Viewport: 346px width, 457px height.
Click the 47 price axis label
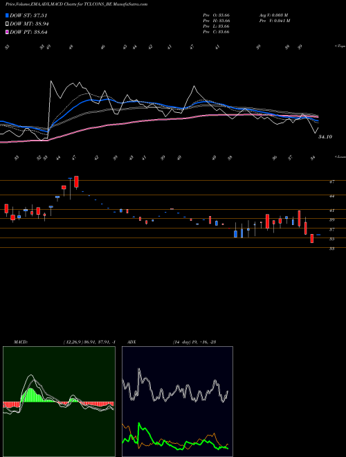point(331,182)
